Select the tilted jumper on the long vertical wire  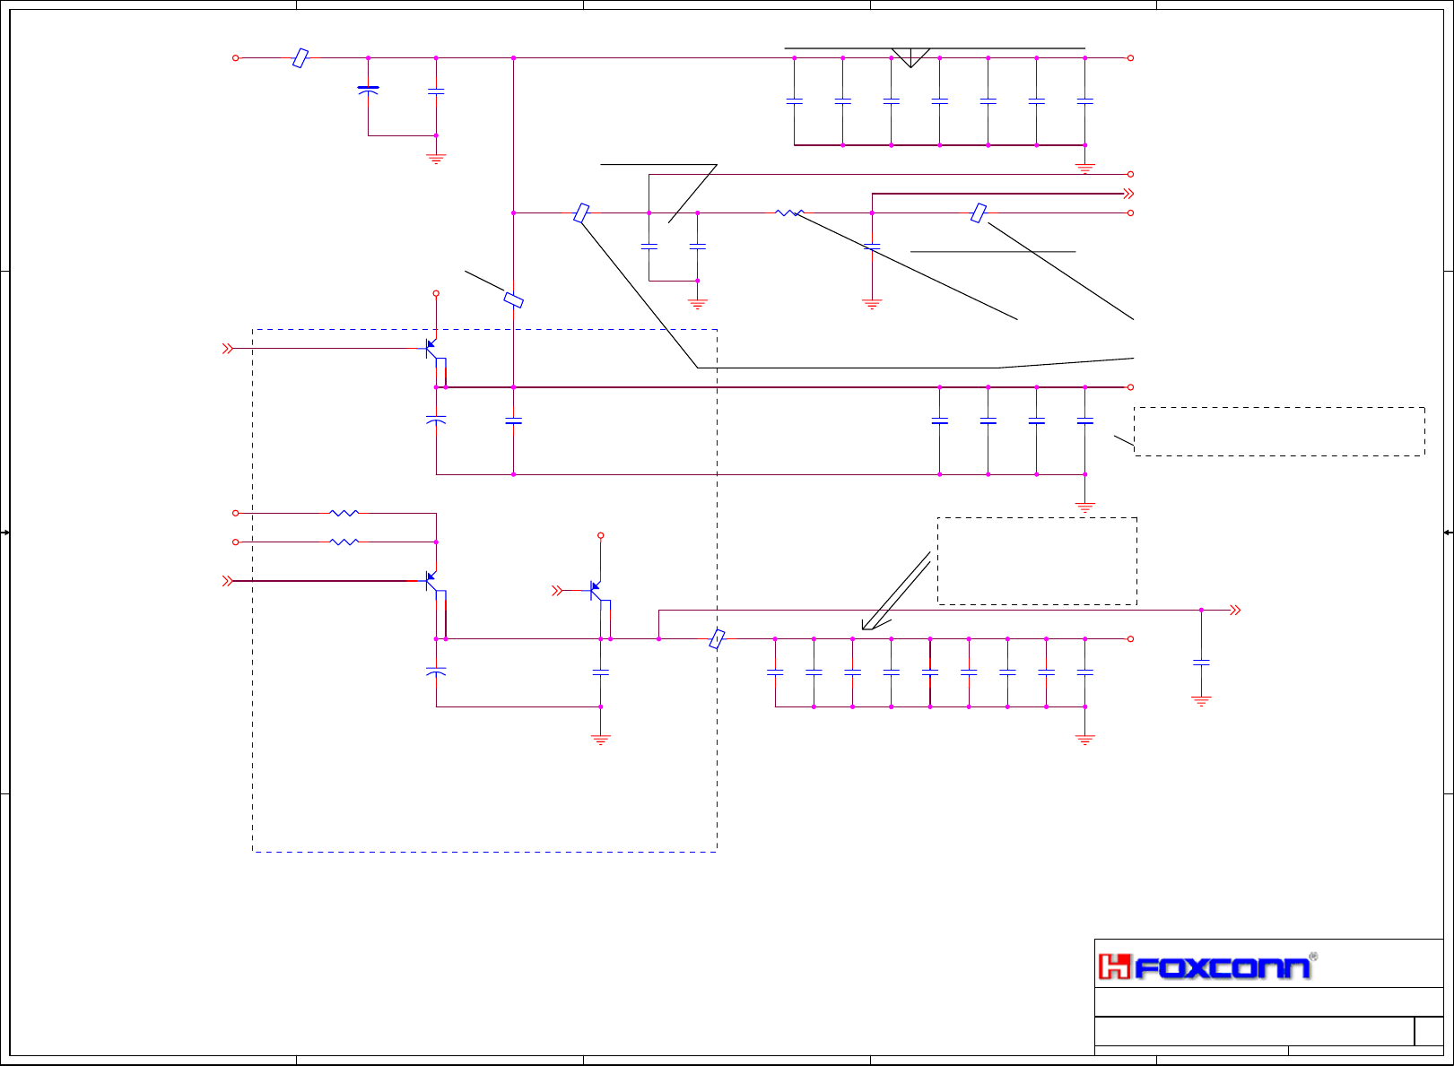pyautogui.click(x=513, y=299)
